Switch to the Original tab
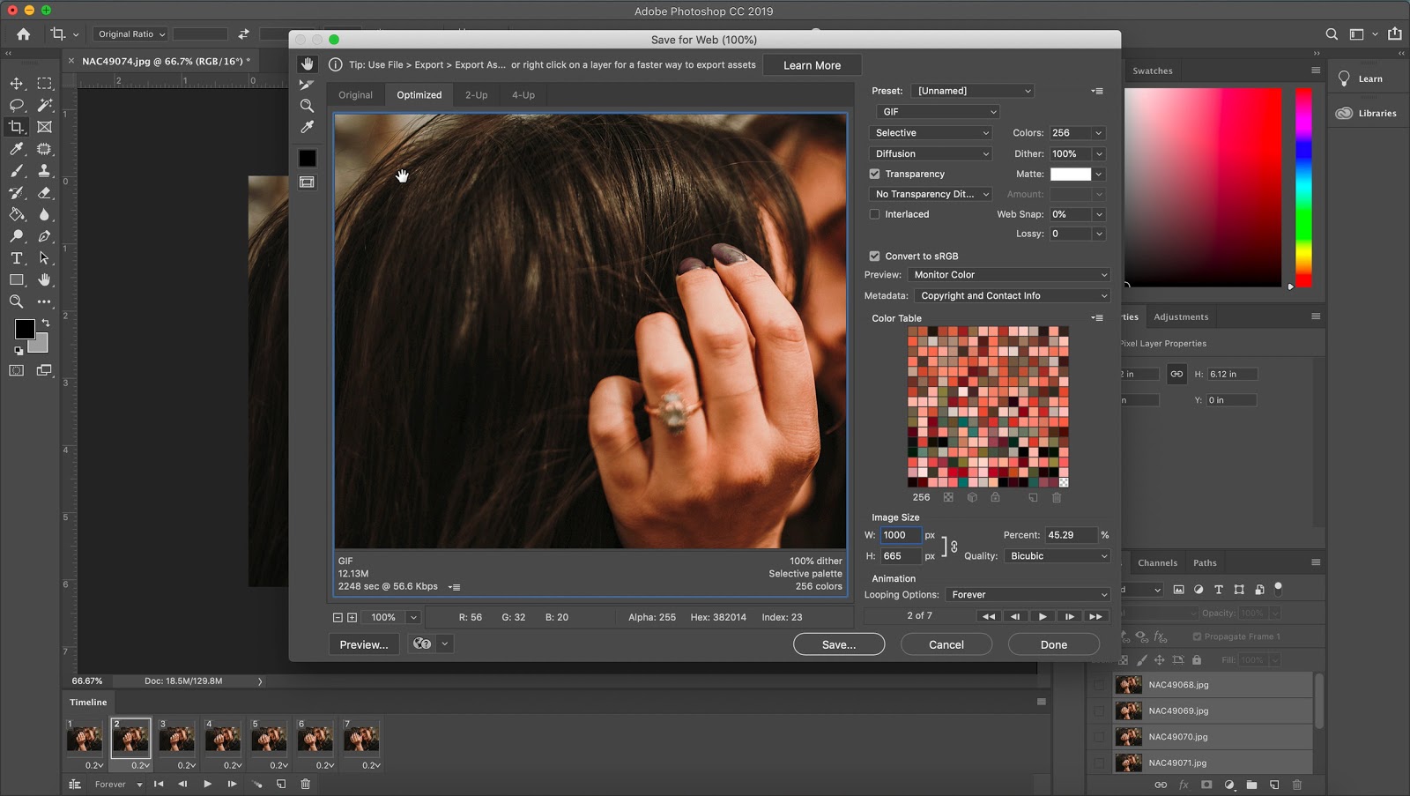 356,95
